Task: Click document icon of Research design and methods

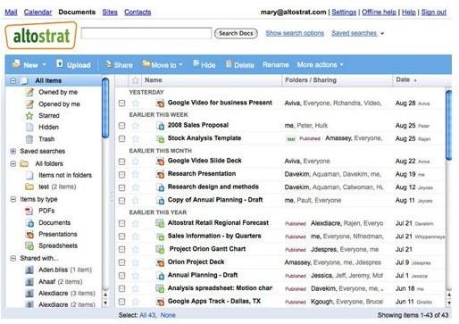Action: click(160, 187)
